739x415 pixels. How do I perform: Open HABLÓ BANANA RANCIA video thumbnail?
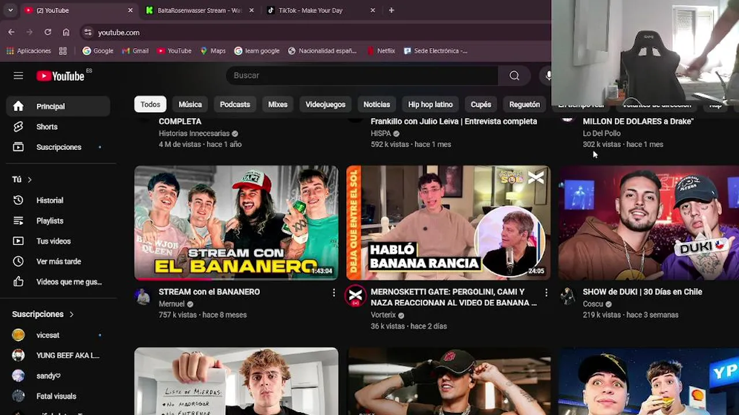pos(448,222)
